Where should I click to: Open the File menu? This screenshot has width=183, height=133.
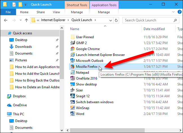[x=8, y=12]
